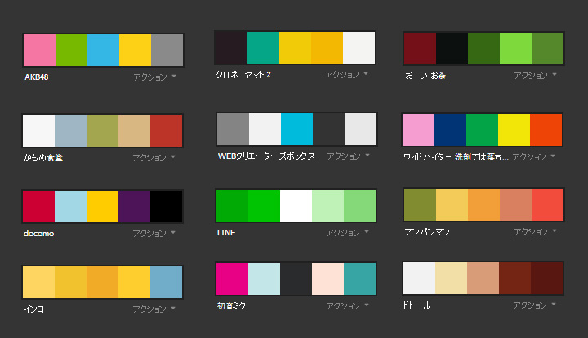Choose the navy swatch in ワイドハイター palette
Screen dimensions: 588x338
[x=450, y=129]
